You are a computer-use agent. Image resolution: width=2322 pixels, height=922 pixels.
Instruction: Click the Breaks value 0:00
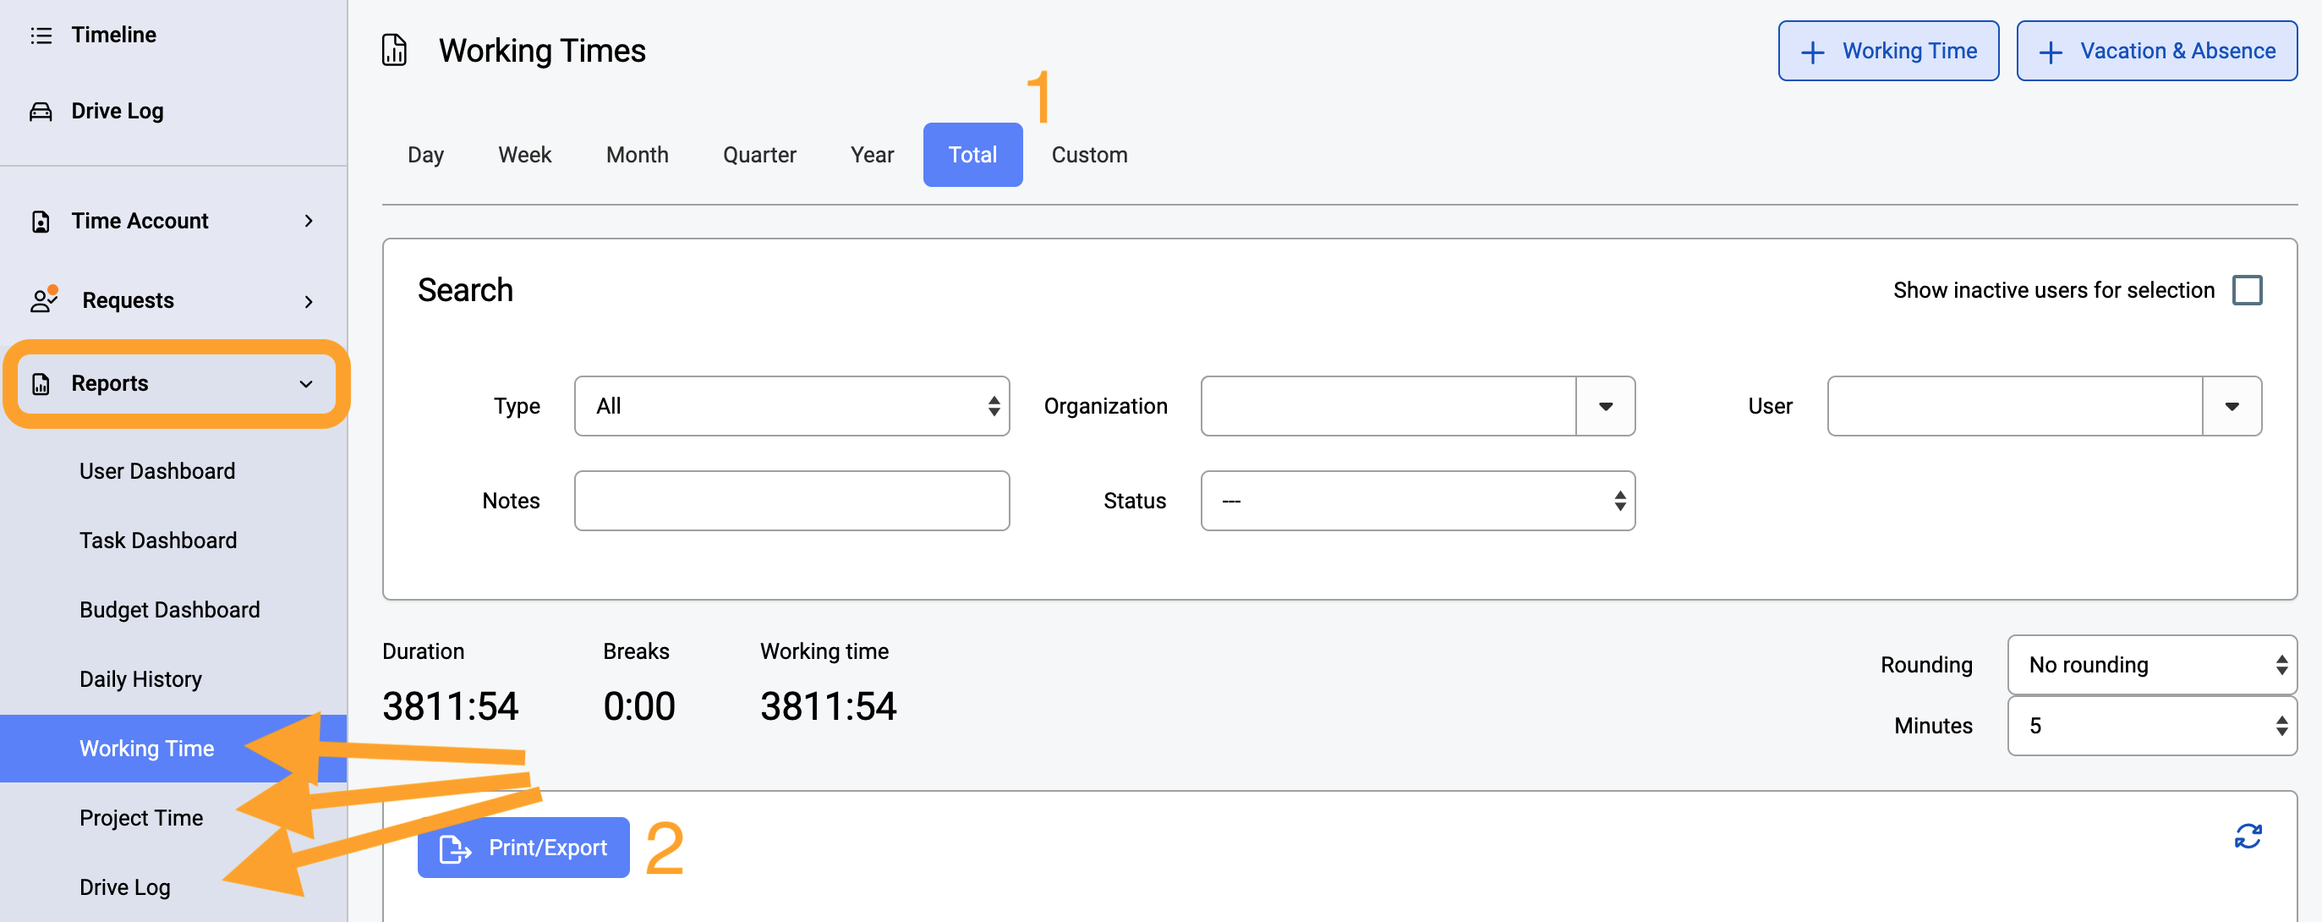tap(638, 706)
